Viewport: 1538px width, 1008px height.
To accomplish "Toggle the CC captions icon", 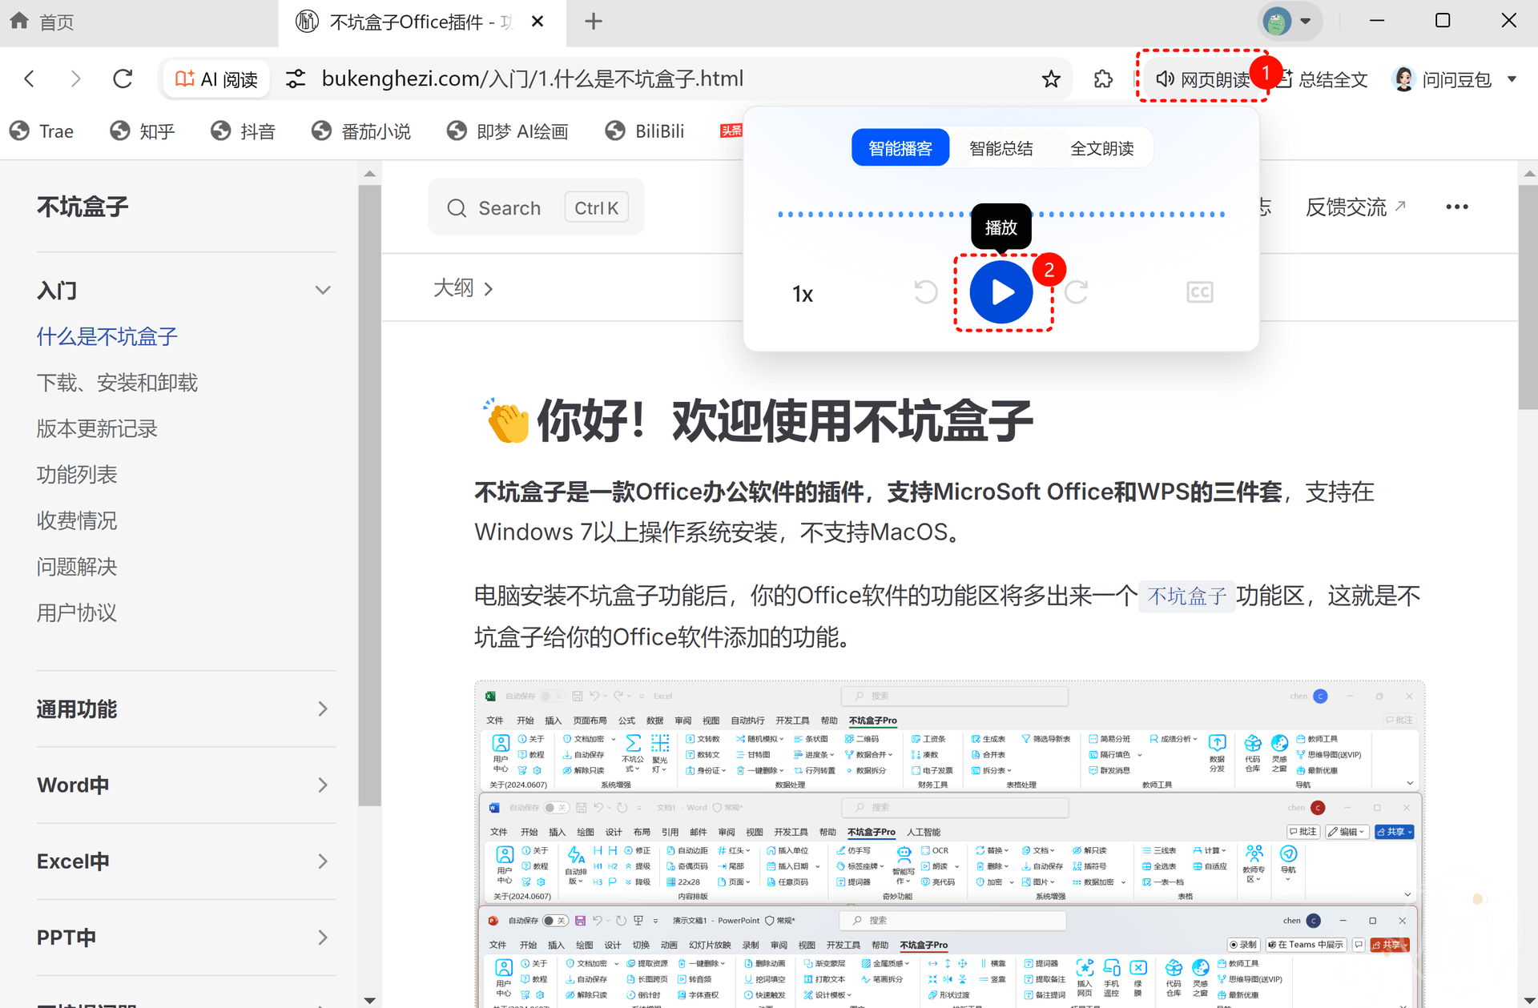I will 1199,292.
